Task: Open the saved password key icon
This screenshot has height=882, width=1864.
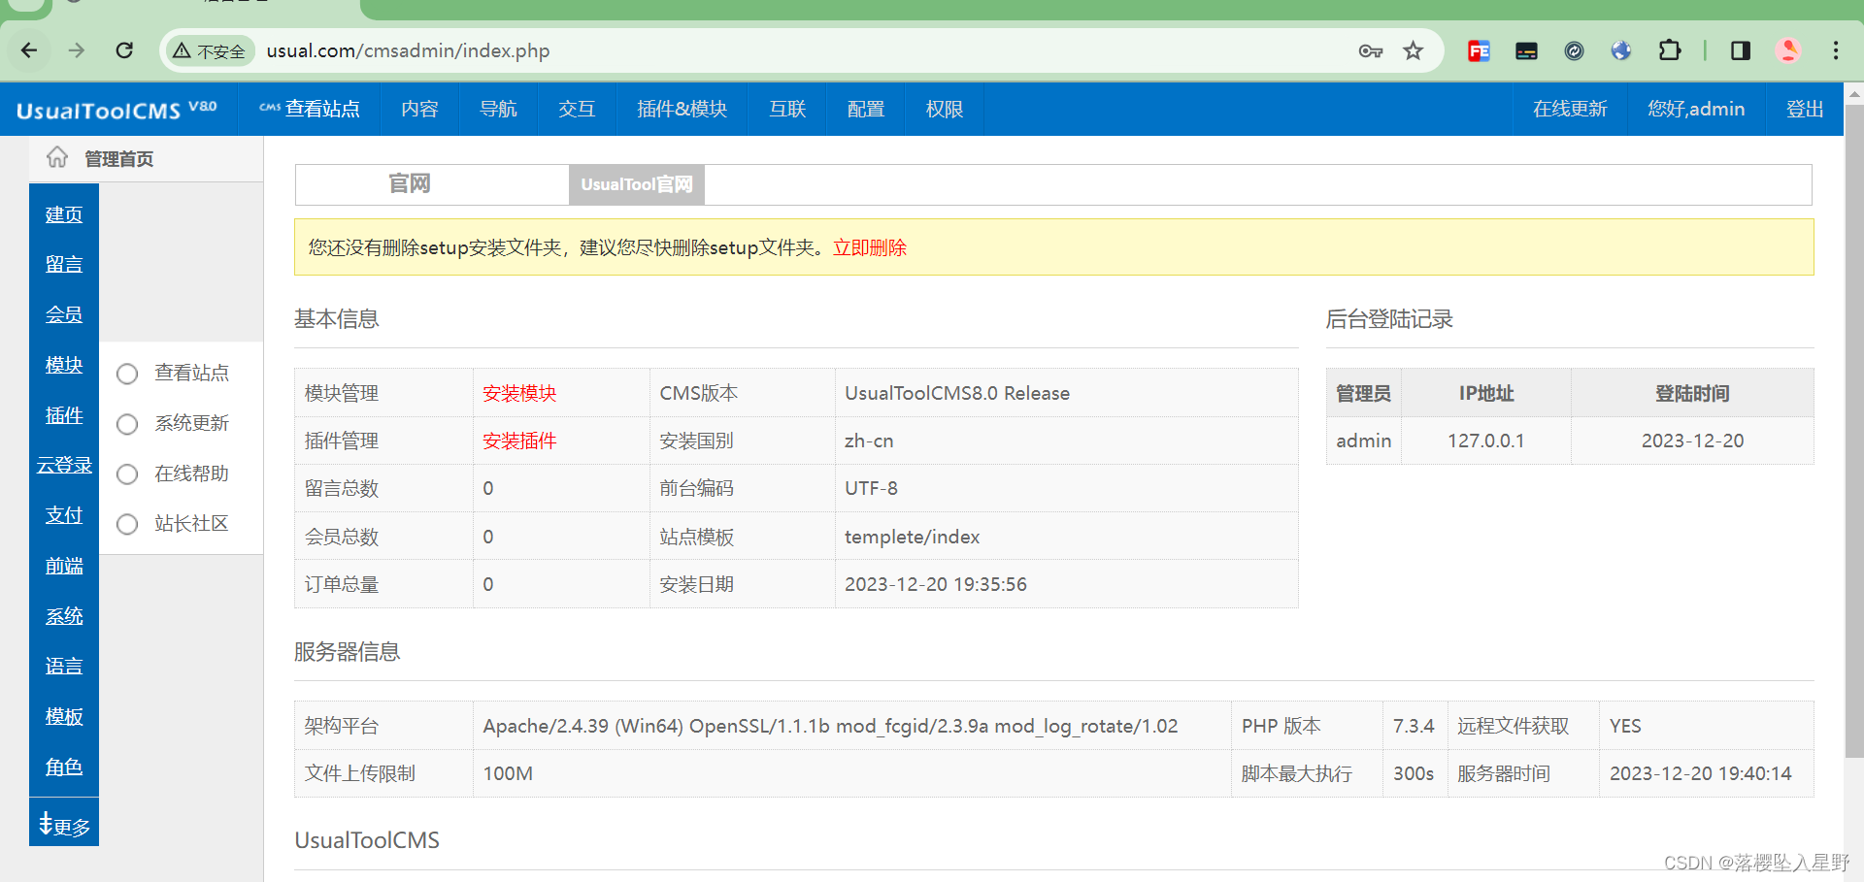Action: coord(1370,50)
